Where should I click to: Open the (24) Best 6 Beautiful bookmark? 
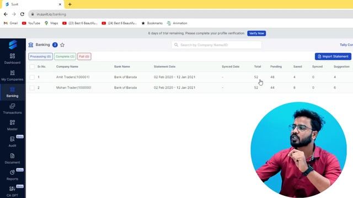(119, 23)
